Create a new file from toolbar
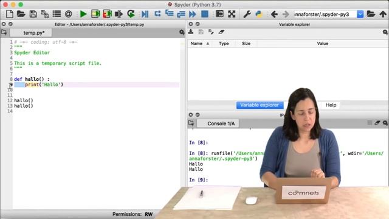 [10, 14]
